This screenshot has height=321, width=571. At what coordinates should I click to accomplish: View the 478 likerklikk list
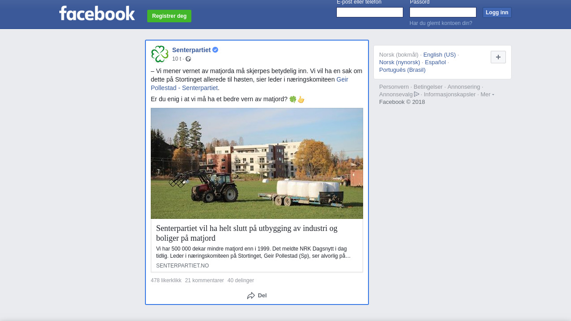tap(166, 280)
